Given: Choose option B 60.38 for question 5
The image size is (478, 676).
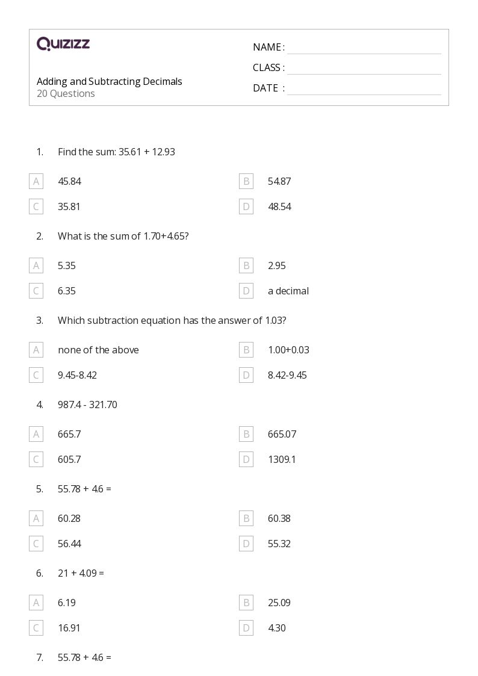Looking at the screenshot, I should tap(246, 518).
